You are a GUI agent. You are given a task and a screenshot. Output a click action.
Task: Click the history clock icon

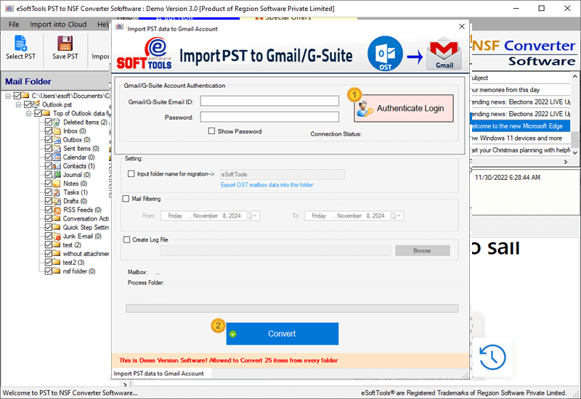(492, 358)
